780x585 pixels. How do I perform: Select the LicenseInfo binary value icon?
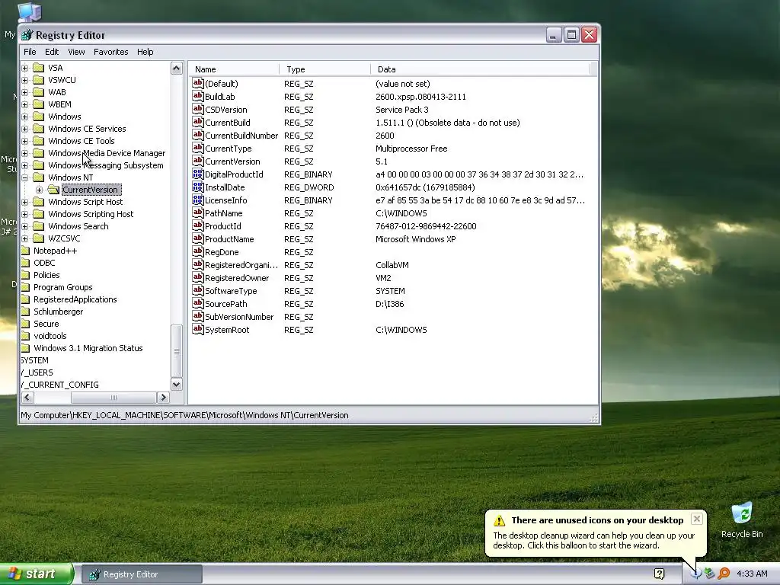[x=198, y=200]
